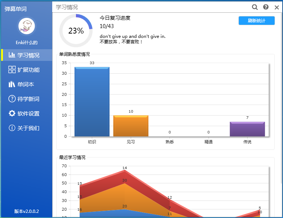Click the user avatar picture

click(x=27, y=26)
